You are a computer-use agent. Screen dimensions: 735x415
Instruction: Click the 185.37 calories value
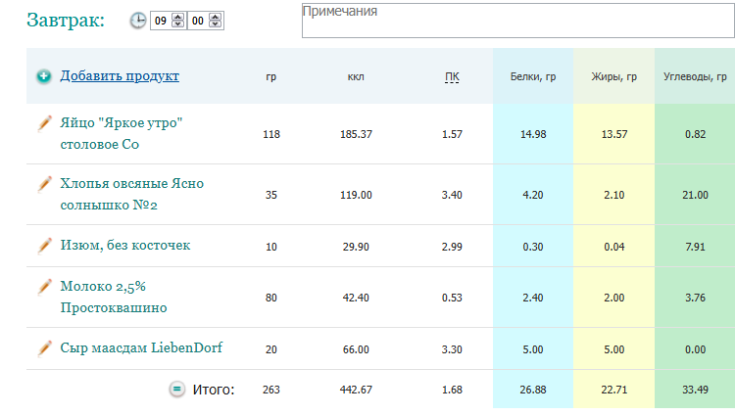357,134
